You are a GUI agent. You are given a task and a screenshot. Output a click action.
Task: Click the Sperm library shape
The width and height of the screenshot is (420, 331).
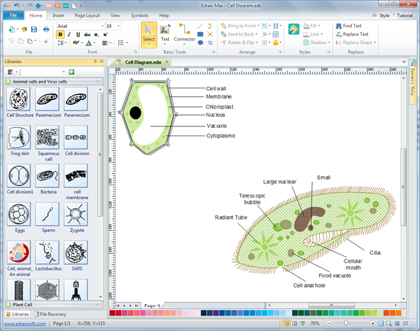coord(47,214)
